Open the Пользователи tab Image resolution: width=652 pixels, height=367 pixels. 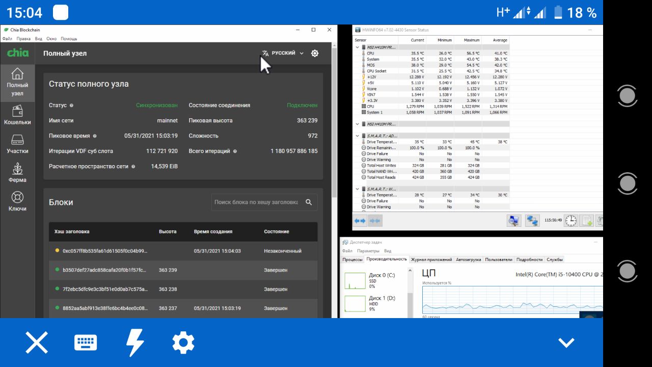click(x=499, y=259)
